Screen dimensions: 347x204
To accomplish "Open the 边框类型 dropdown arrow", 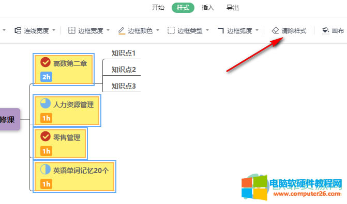I will click(x=207, y=30).
